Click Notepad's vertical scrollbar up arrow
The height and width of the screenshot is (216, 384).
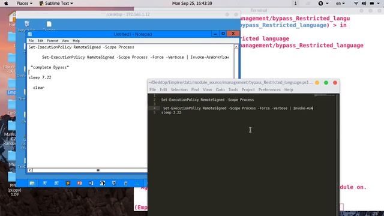[236, 47]
